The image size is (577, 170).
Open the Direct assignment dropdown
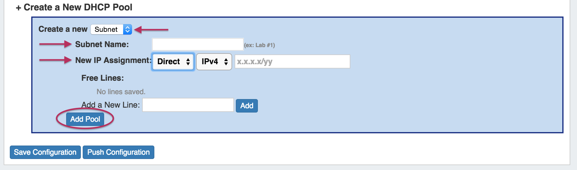tap(173, 62)
